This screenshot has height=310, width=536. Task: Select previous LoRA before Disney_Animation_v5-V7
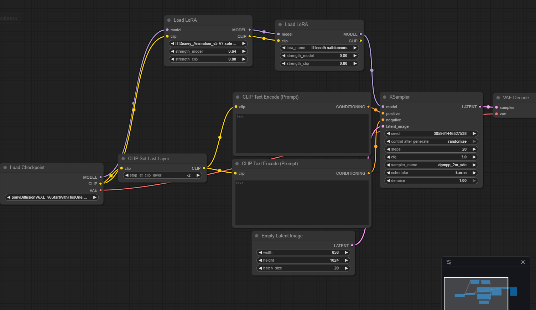(x=172, y=43)
